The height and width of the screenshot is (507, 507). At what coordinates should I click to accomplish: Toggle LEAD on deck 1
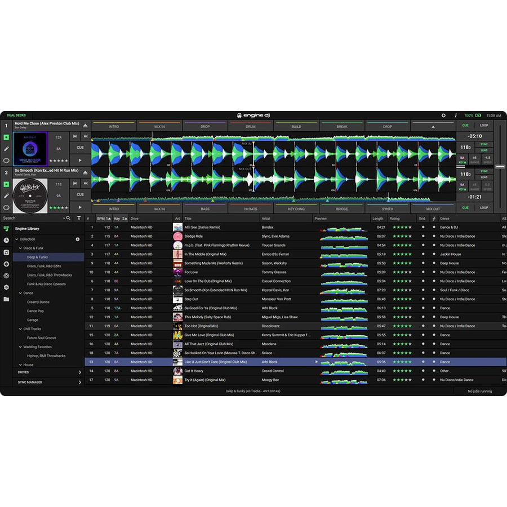click(x=484, y=150)
